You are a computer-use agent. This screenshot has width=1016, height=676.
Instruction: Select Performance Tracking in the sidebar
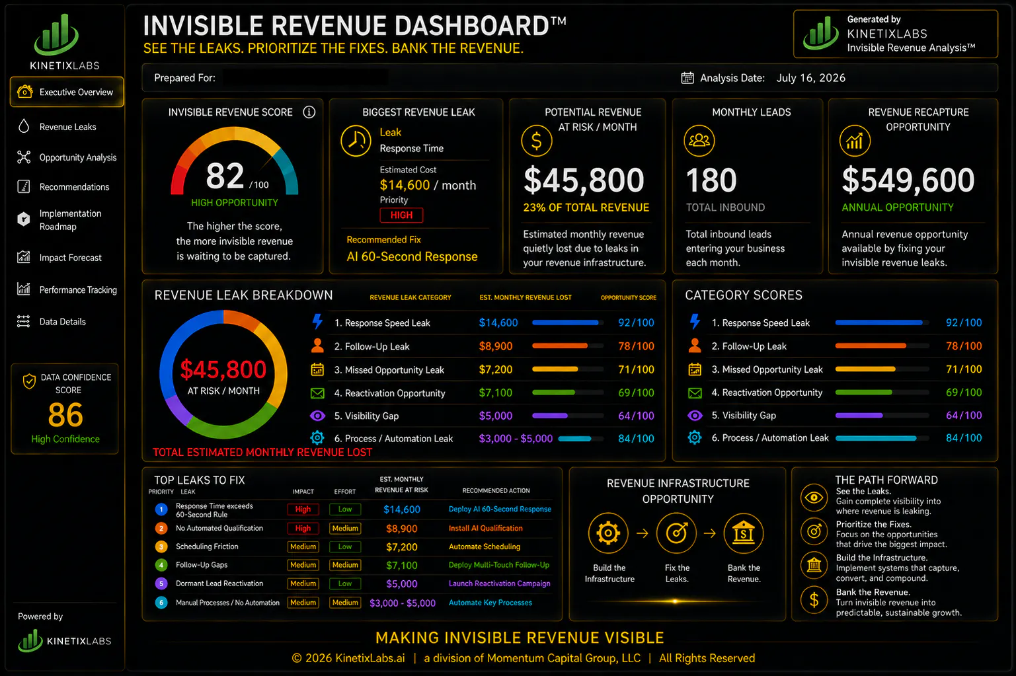[67, 290]
